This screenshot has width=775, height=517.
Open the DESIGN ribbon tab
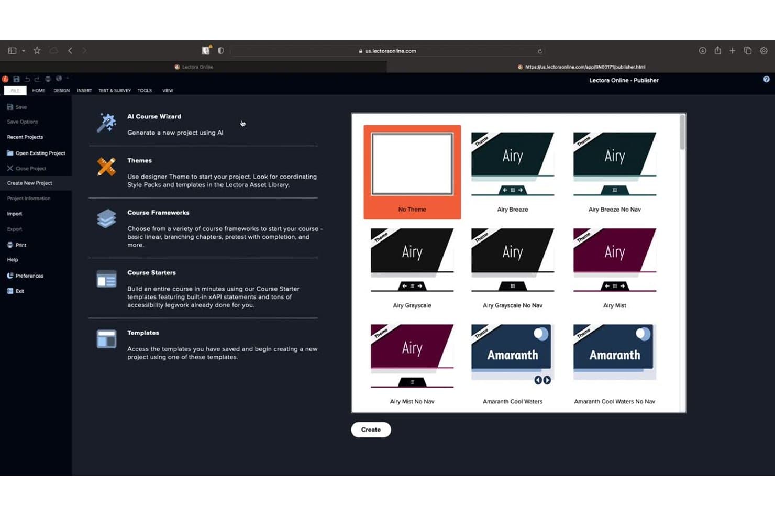click(x=61, y=91)
